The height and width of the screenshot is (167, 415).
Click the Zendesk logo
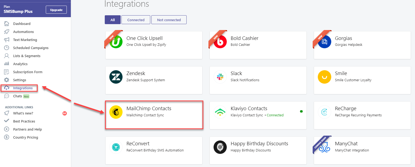116,77
